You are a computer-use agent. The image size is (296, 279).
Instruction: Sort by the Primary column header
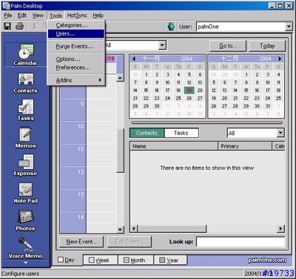(x=245, y=146)
